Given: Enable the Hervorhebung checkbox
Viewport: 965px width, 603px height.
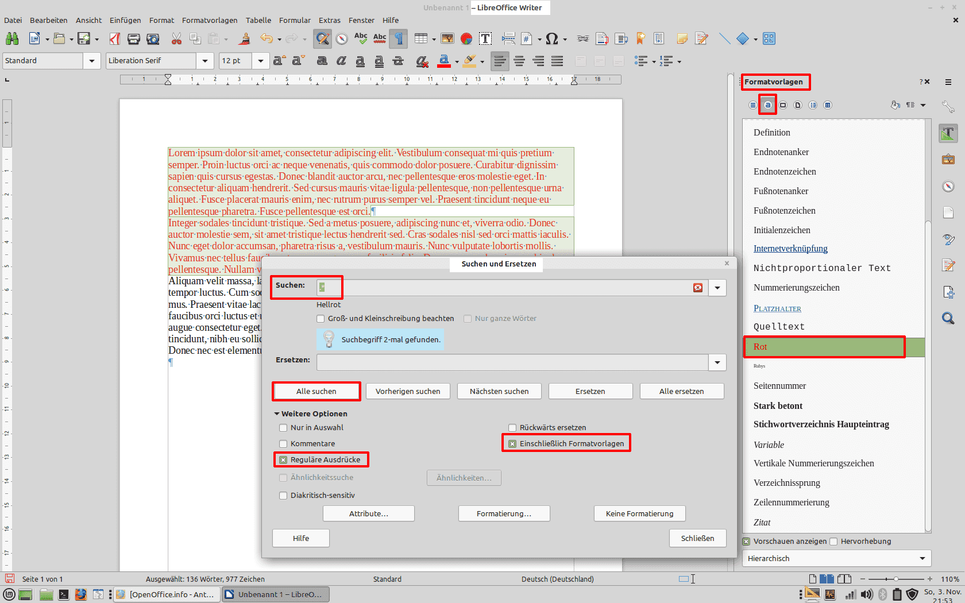Looking at the screenshot, I should click(834, 542).
